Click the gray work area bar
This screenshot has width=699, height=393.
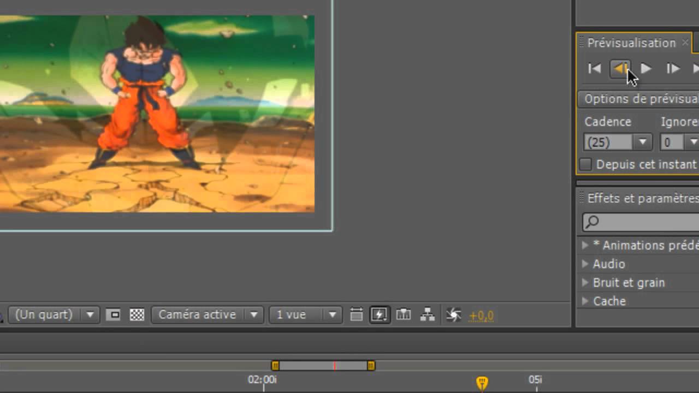[x=323, y=366]
